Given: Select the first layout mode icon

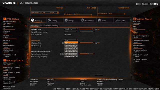Looking at the screenshot, I should point(136,4).
